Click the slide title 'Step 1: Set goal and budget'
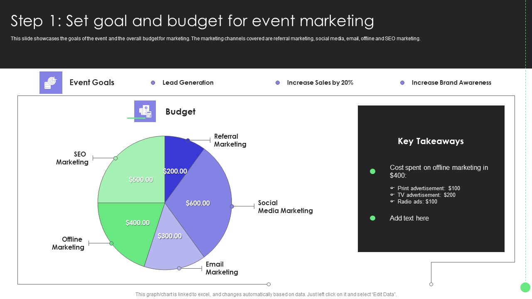 (192, 21)
